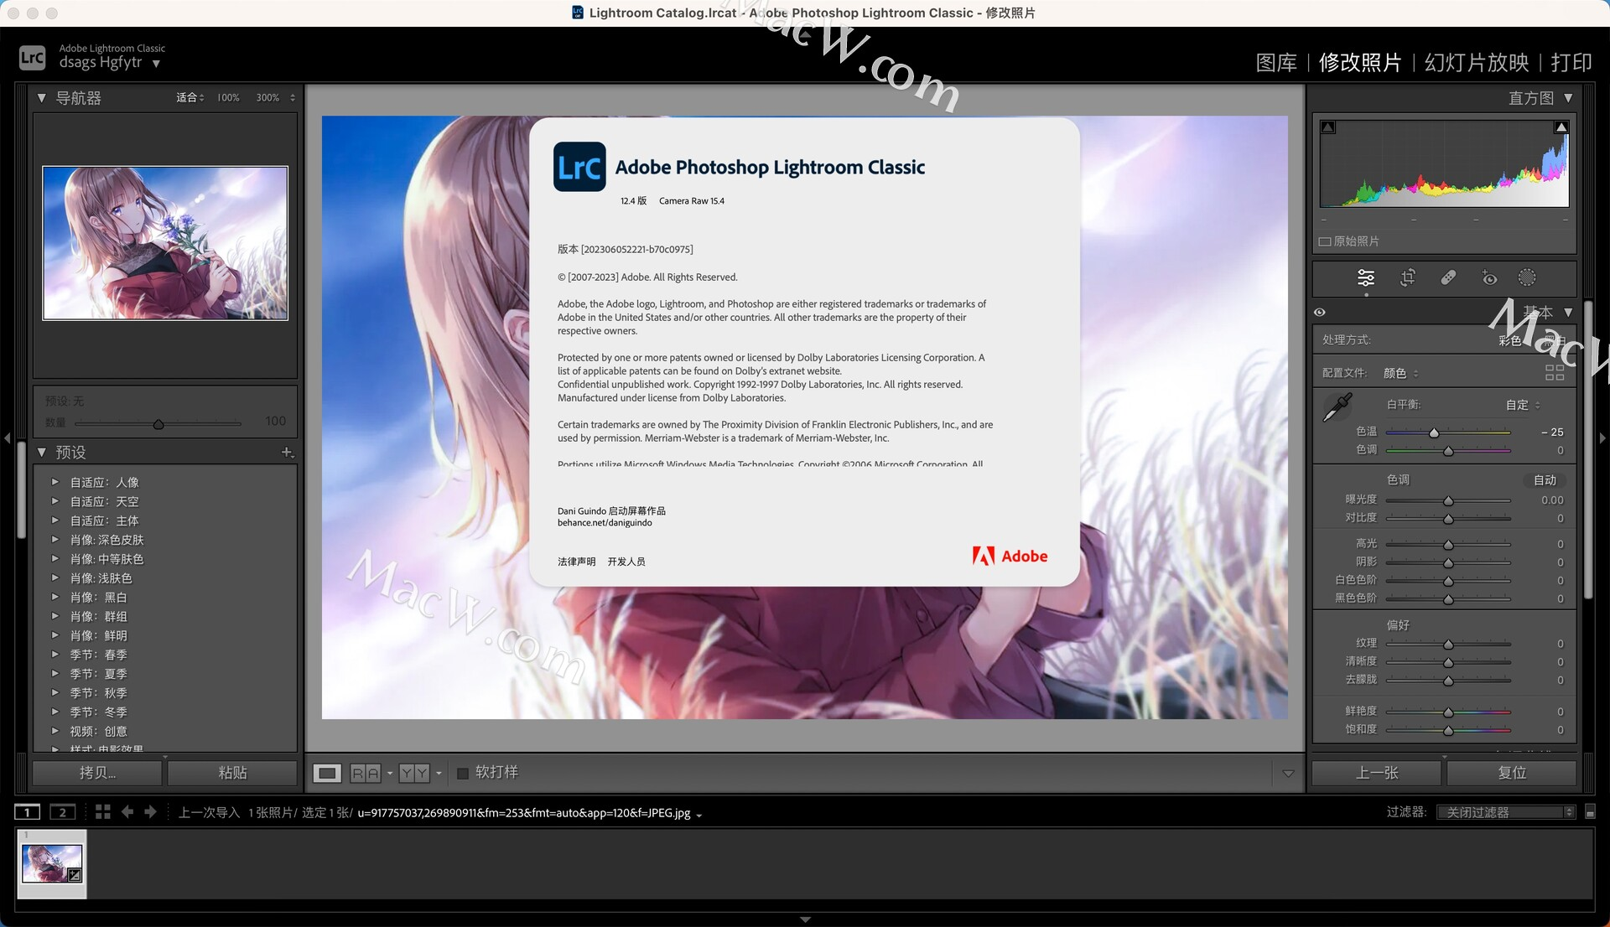
Task: Switch to the 图库 Library module
Action: click(x=1276, y=63)
